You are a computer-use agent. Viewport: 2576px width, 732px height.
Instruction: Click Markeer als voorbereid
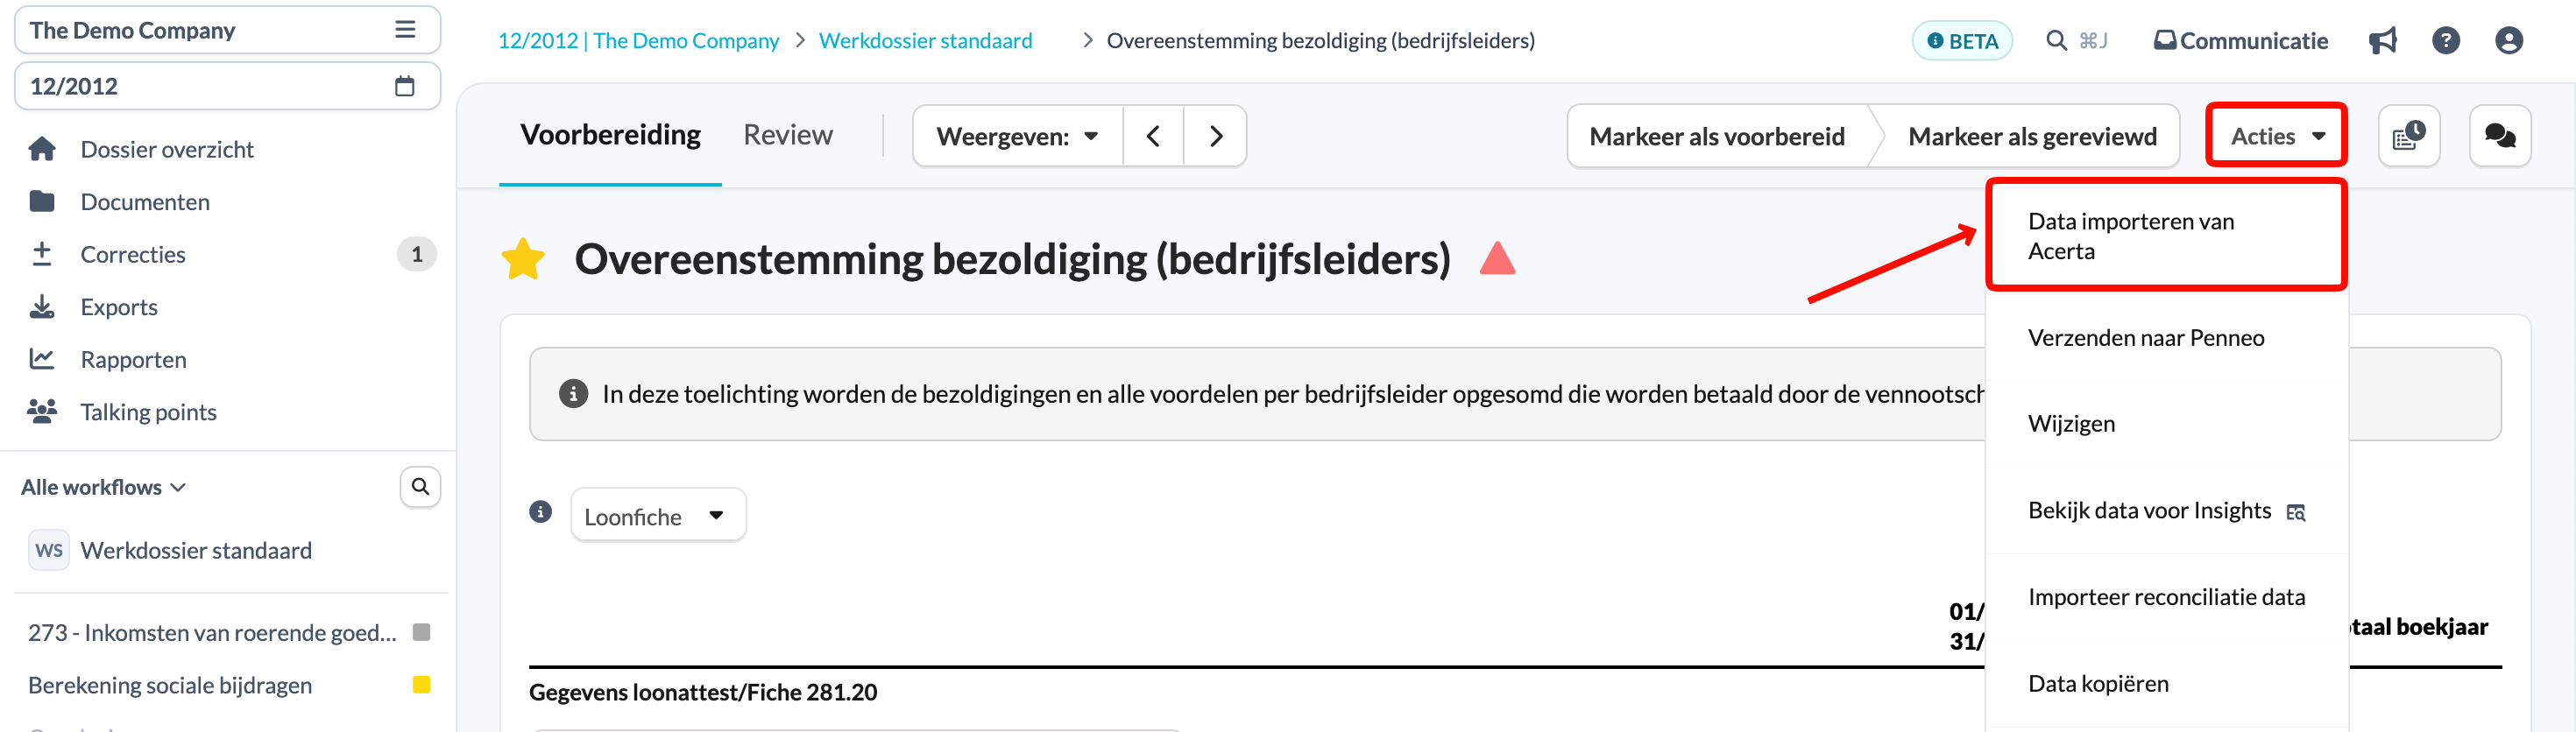point(1716,136)
